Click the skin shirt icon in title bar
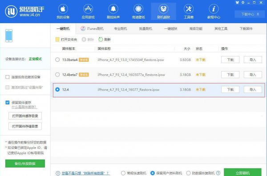267x176 pixels. pos(237,3)
